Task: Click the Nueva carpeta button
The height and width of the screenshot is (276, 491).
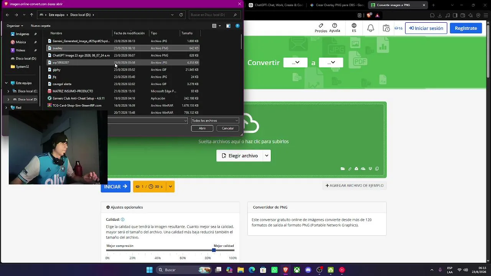Action: (x=41, y=26)
